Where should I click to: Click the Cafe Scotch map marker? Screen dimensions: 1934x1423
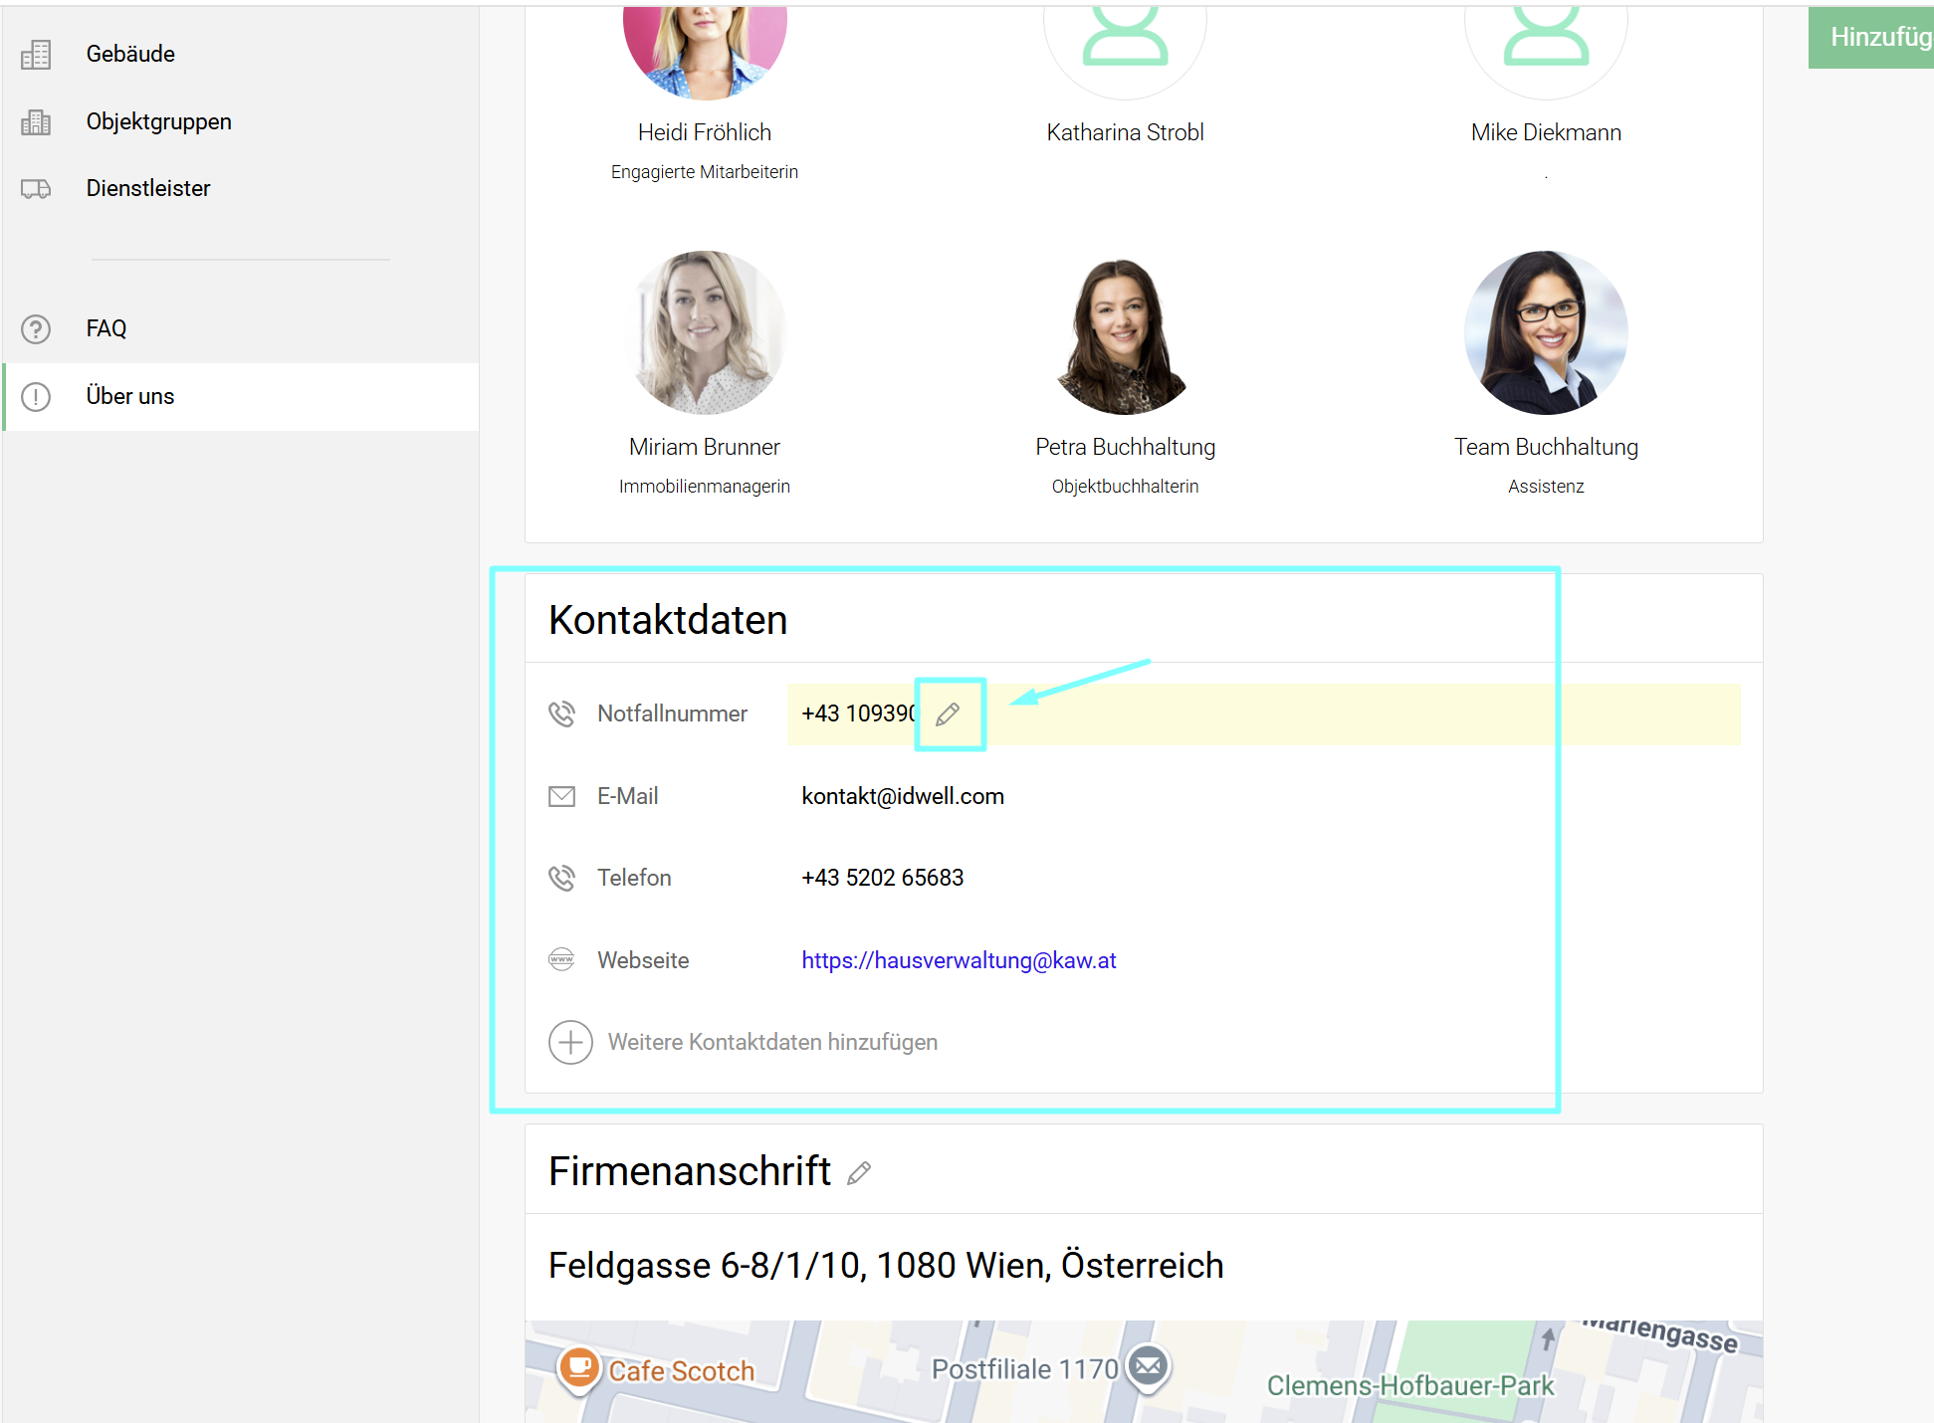click(579, 1367)
